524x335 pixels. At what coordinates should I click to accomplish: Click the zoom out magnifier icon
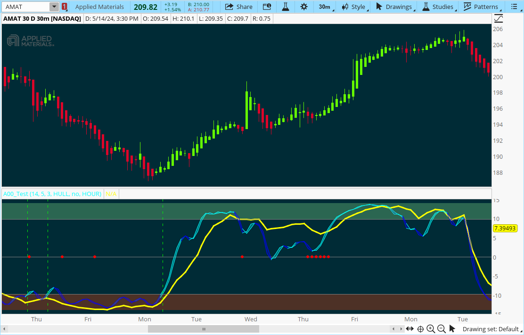[x=442, y=329]
